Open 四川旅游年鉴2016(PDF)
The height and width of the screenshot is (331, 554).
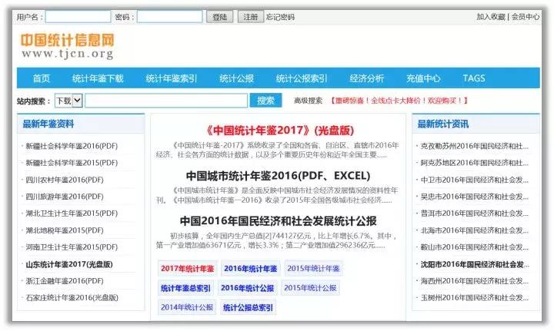tap(65, 197)
